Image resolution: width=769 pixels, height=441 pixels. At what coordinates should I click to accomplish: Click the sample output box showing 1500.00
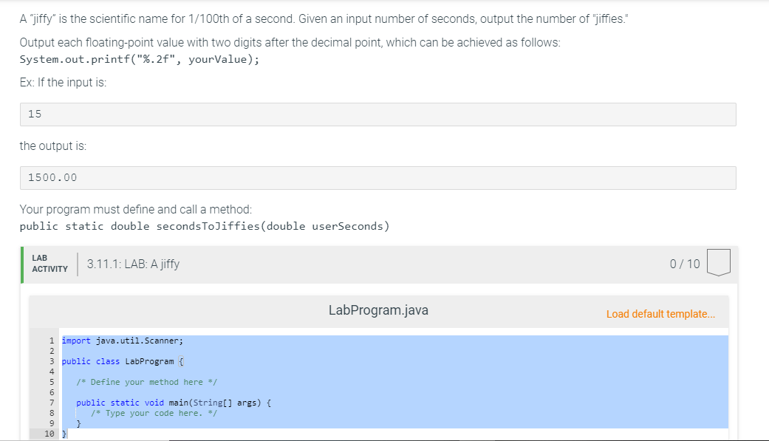tap(377, 177)
